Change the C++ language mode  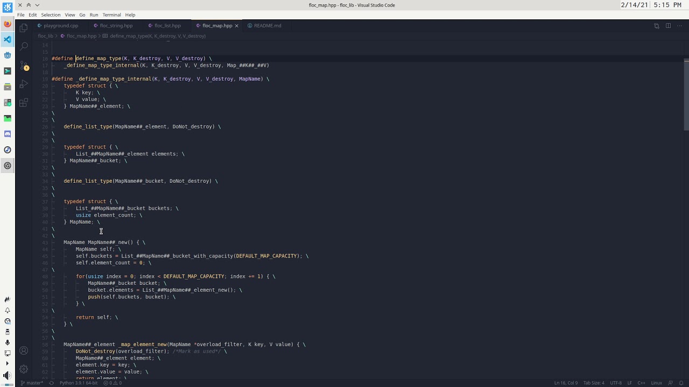642,383
